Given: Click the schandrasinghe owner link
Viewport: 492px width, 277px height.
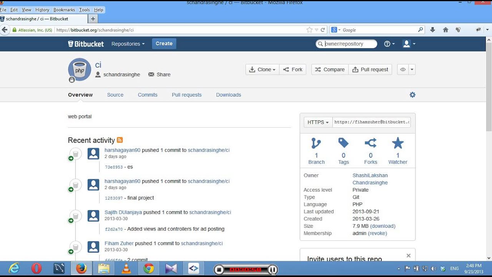Looking at the screenshot, I should [x=121, y=75].
